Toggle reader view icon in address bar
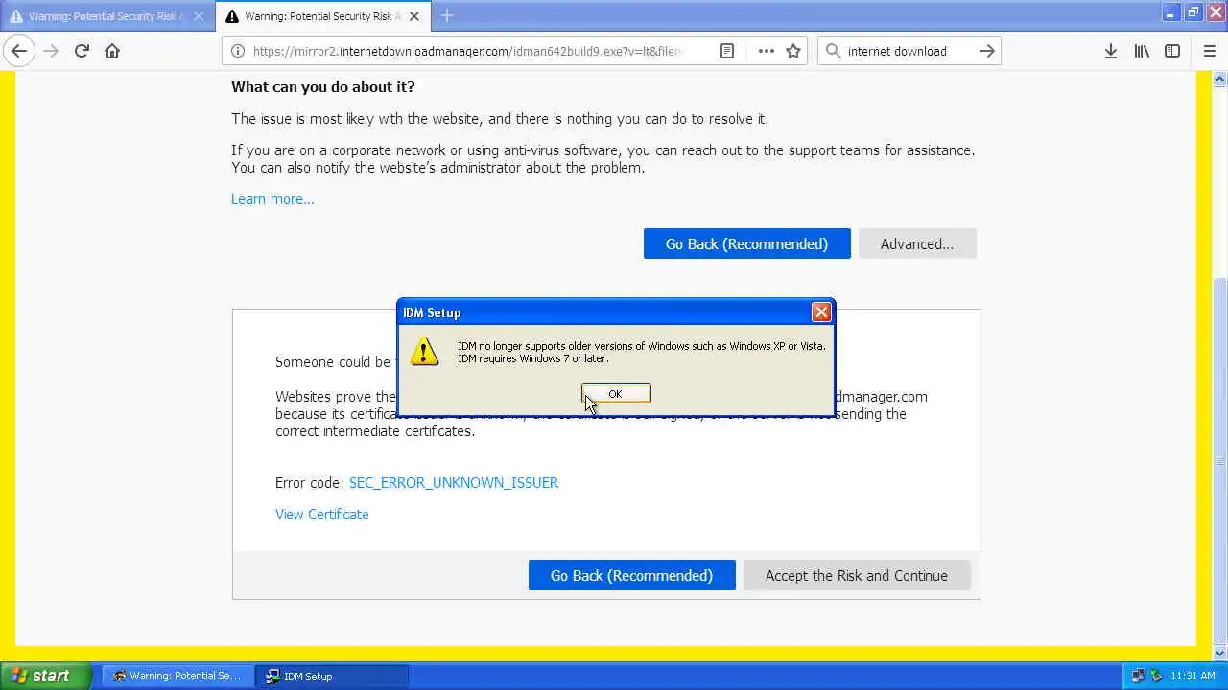Viewport: 1228px width, 690px height. pyautogui.click(x=727, y=51)
